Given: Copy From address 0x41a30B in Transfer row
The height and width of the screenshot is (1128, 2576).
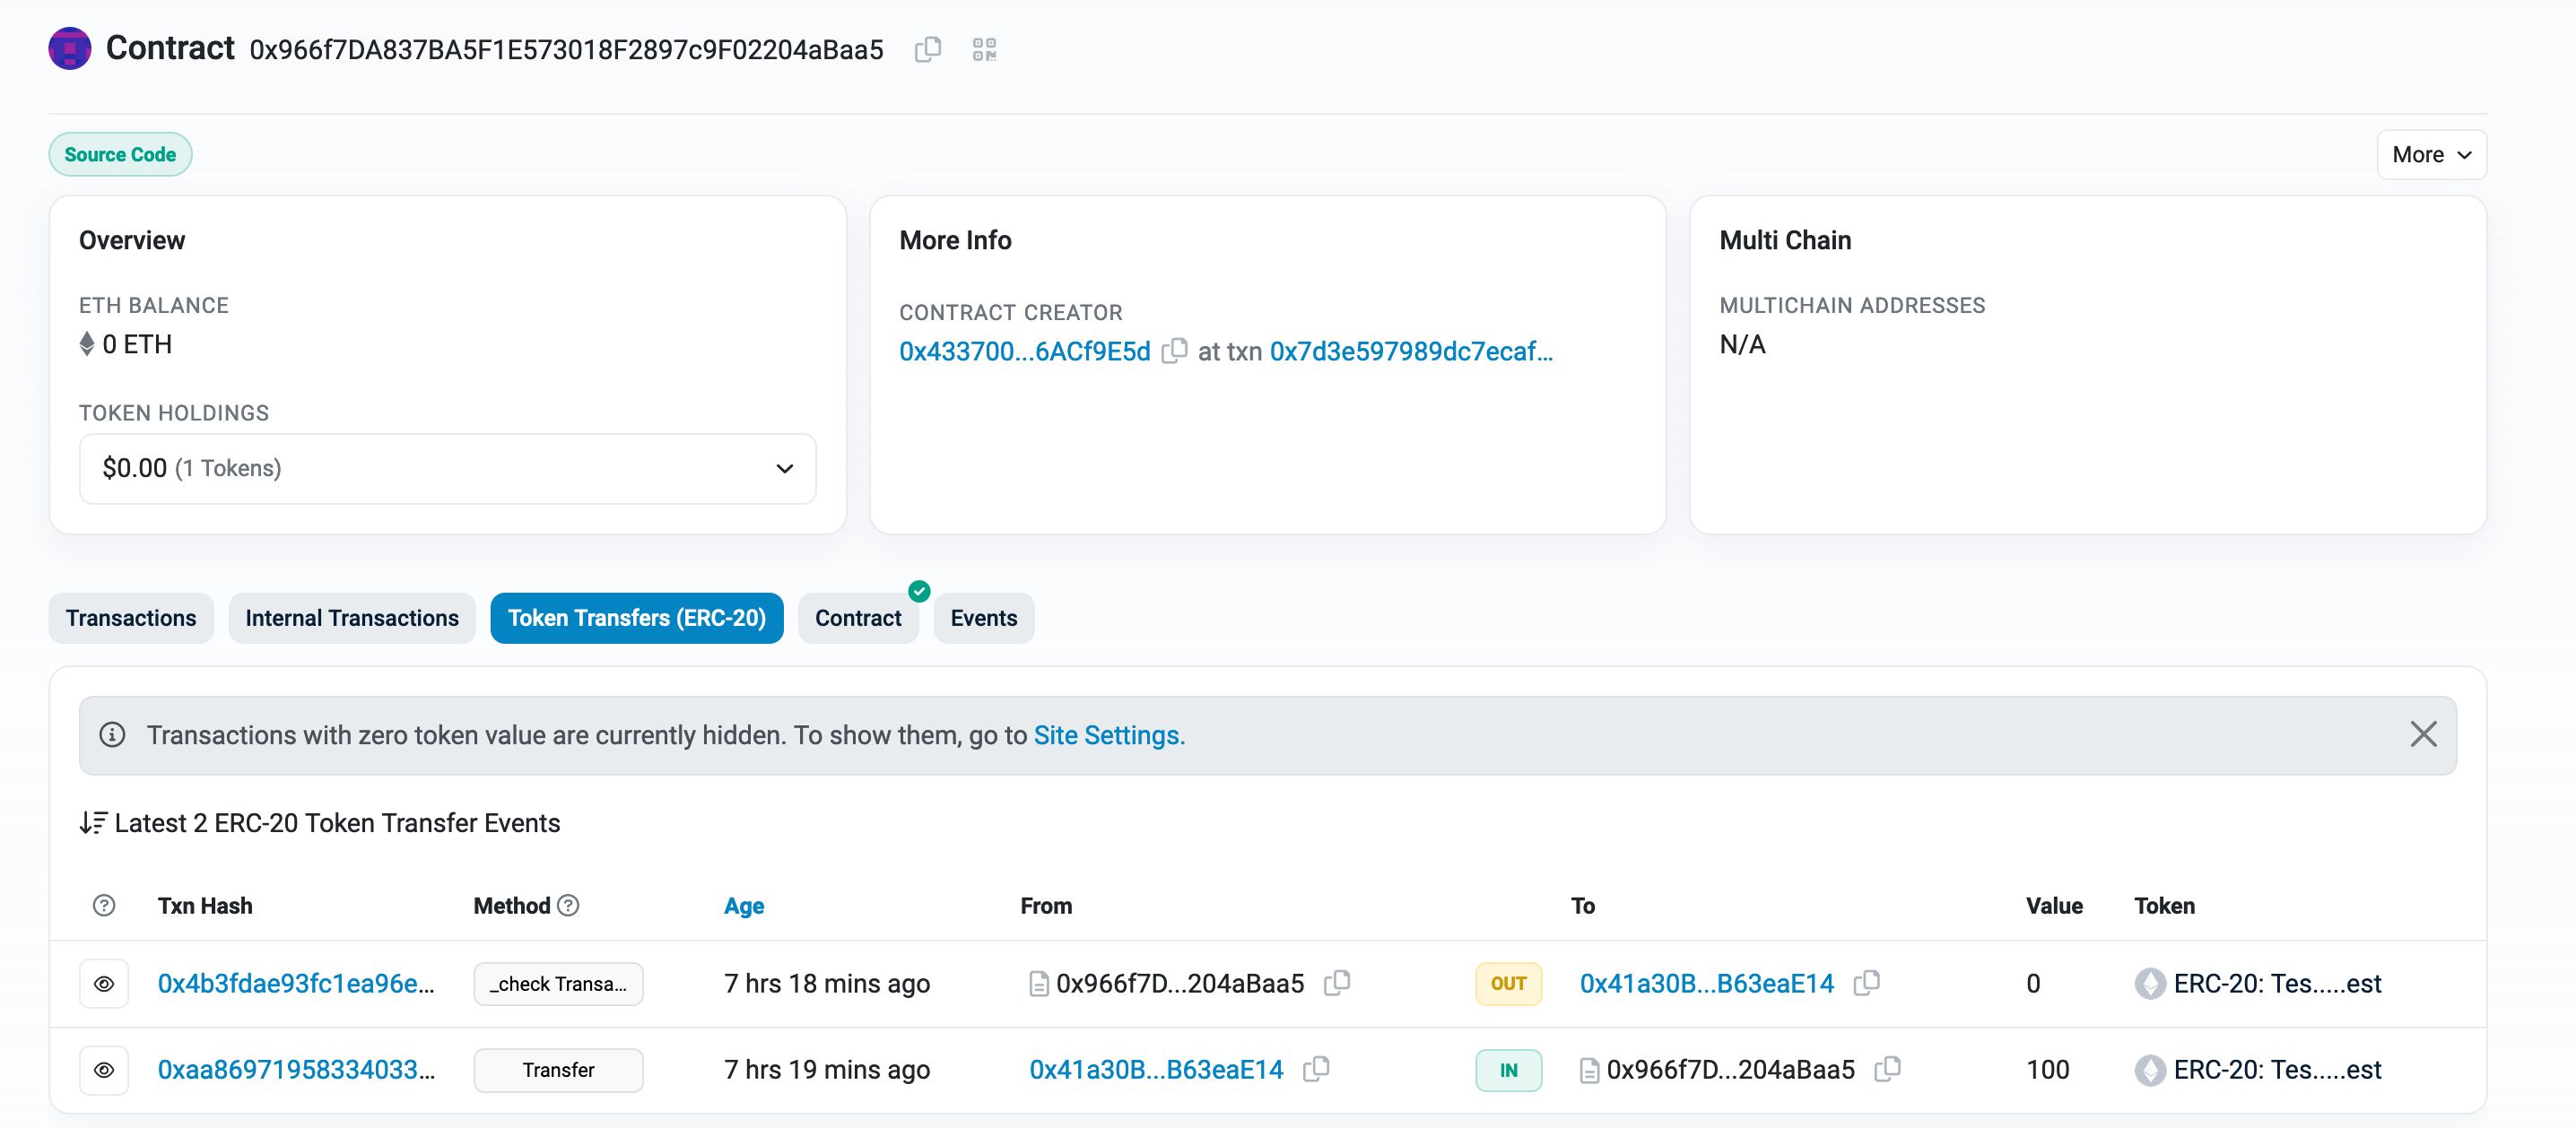Looking at the screenshot, I should click(1317, 1069).
